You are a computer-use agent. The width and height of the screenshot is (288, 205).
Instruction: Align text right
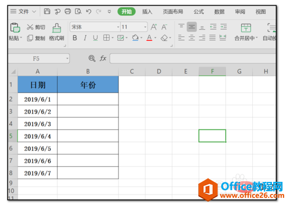[x=202, y=37]
